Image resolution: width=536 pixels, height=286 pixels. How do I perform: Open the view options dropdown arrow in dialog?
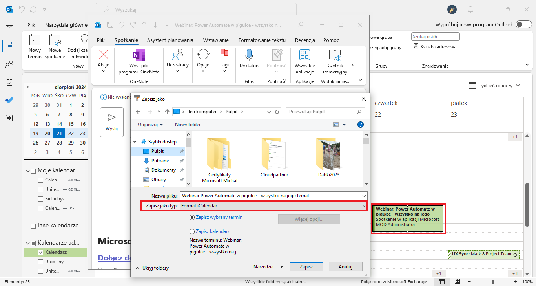pos(345,125)
